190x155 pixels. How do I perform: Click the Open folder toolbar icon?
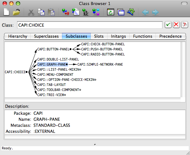[16, 12]
